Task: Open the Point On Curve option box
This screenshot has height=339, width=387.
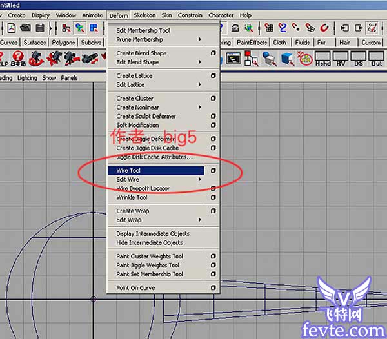Action: pyautogui.click(x=213, y=287)
